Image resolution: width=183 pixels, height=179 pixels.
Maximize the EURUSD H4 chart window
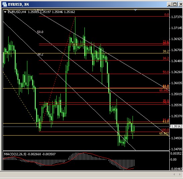[x=175, y=4]
